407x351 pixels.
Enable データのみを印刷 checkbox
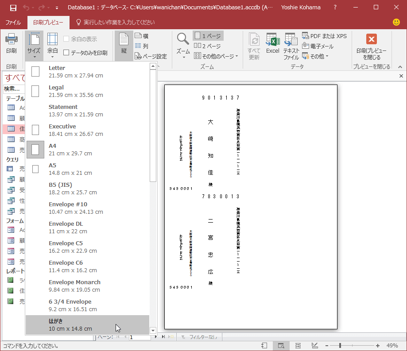[85, 53]
